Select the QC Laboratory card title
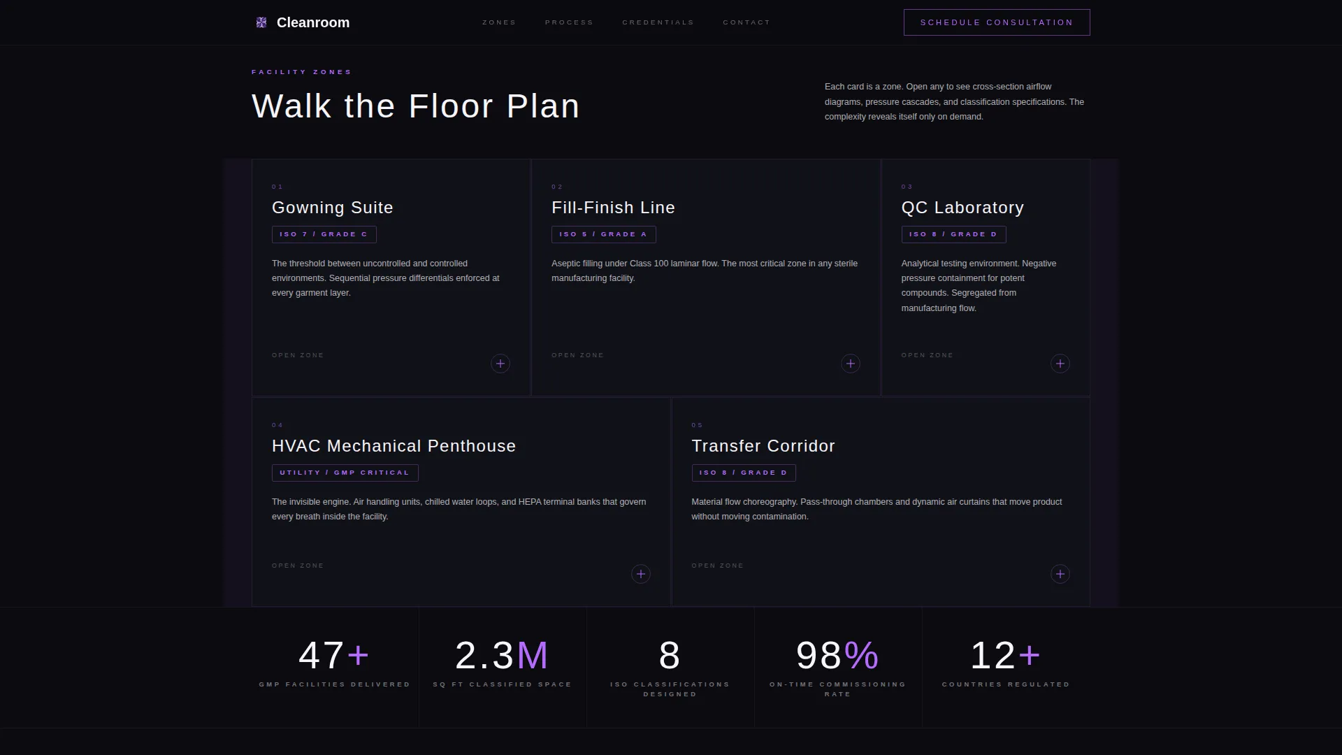 (962, 208)
